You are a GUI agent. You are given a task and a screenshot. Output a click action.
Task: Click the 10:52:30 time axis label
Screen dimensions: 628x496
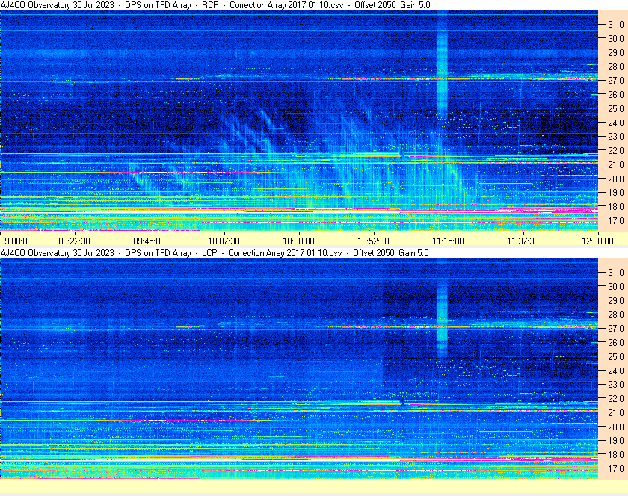pos(372,241)
